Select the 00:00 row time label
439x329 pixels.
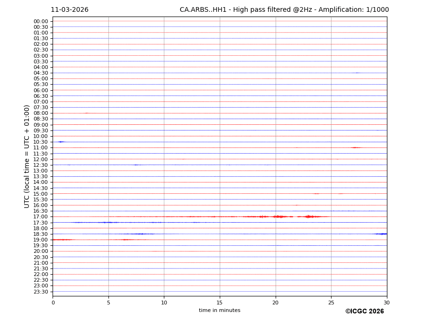40,21
